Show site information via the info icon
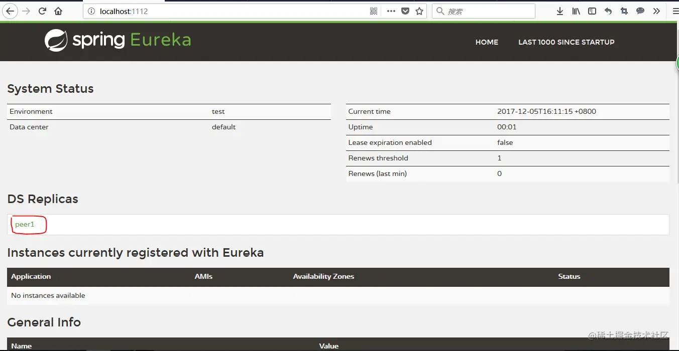This screenshot has height=351, width=679. (91, 11)
